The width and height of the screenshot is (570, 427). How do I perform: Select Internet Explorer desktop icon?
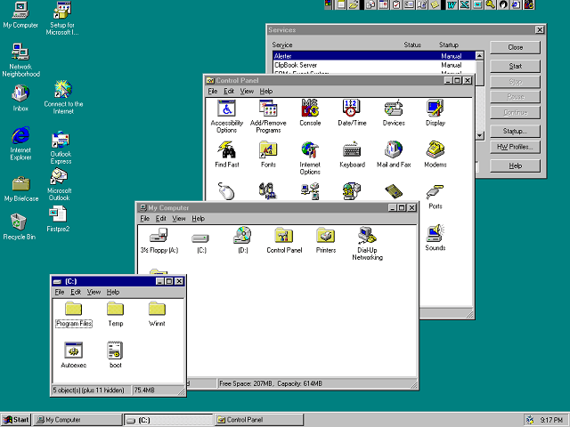click(20, 144)
